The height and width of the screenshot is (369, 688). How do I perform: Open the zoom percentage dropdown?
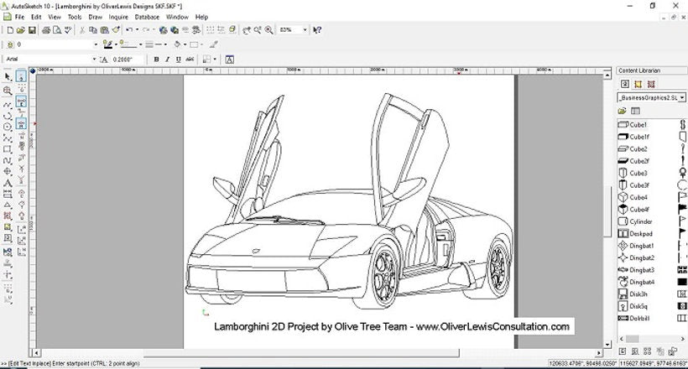tap(305, 29)
